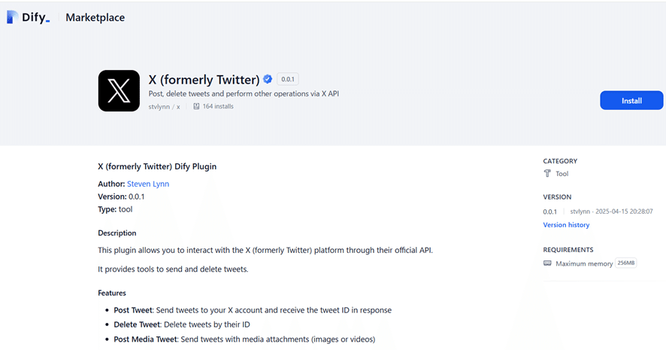Click the blue verified badge beside the title
This screenshot has width=666, height=350.
click(267, 79)
